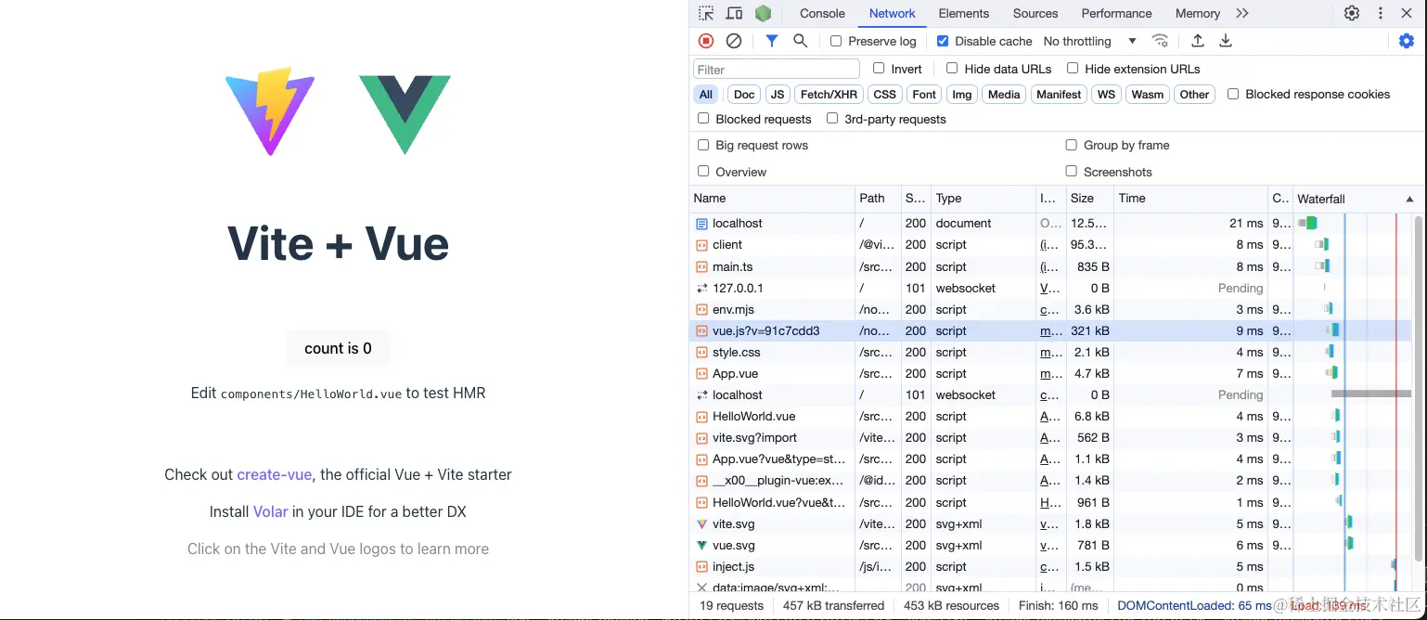
Task: Enable Overview checkbox
Action: [x=703, y=171]
